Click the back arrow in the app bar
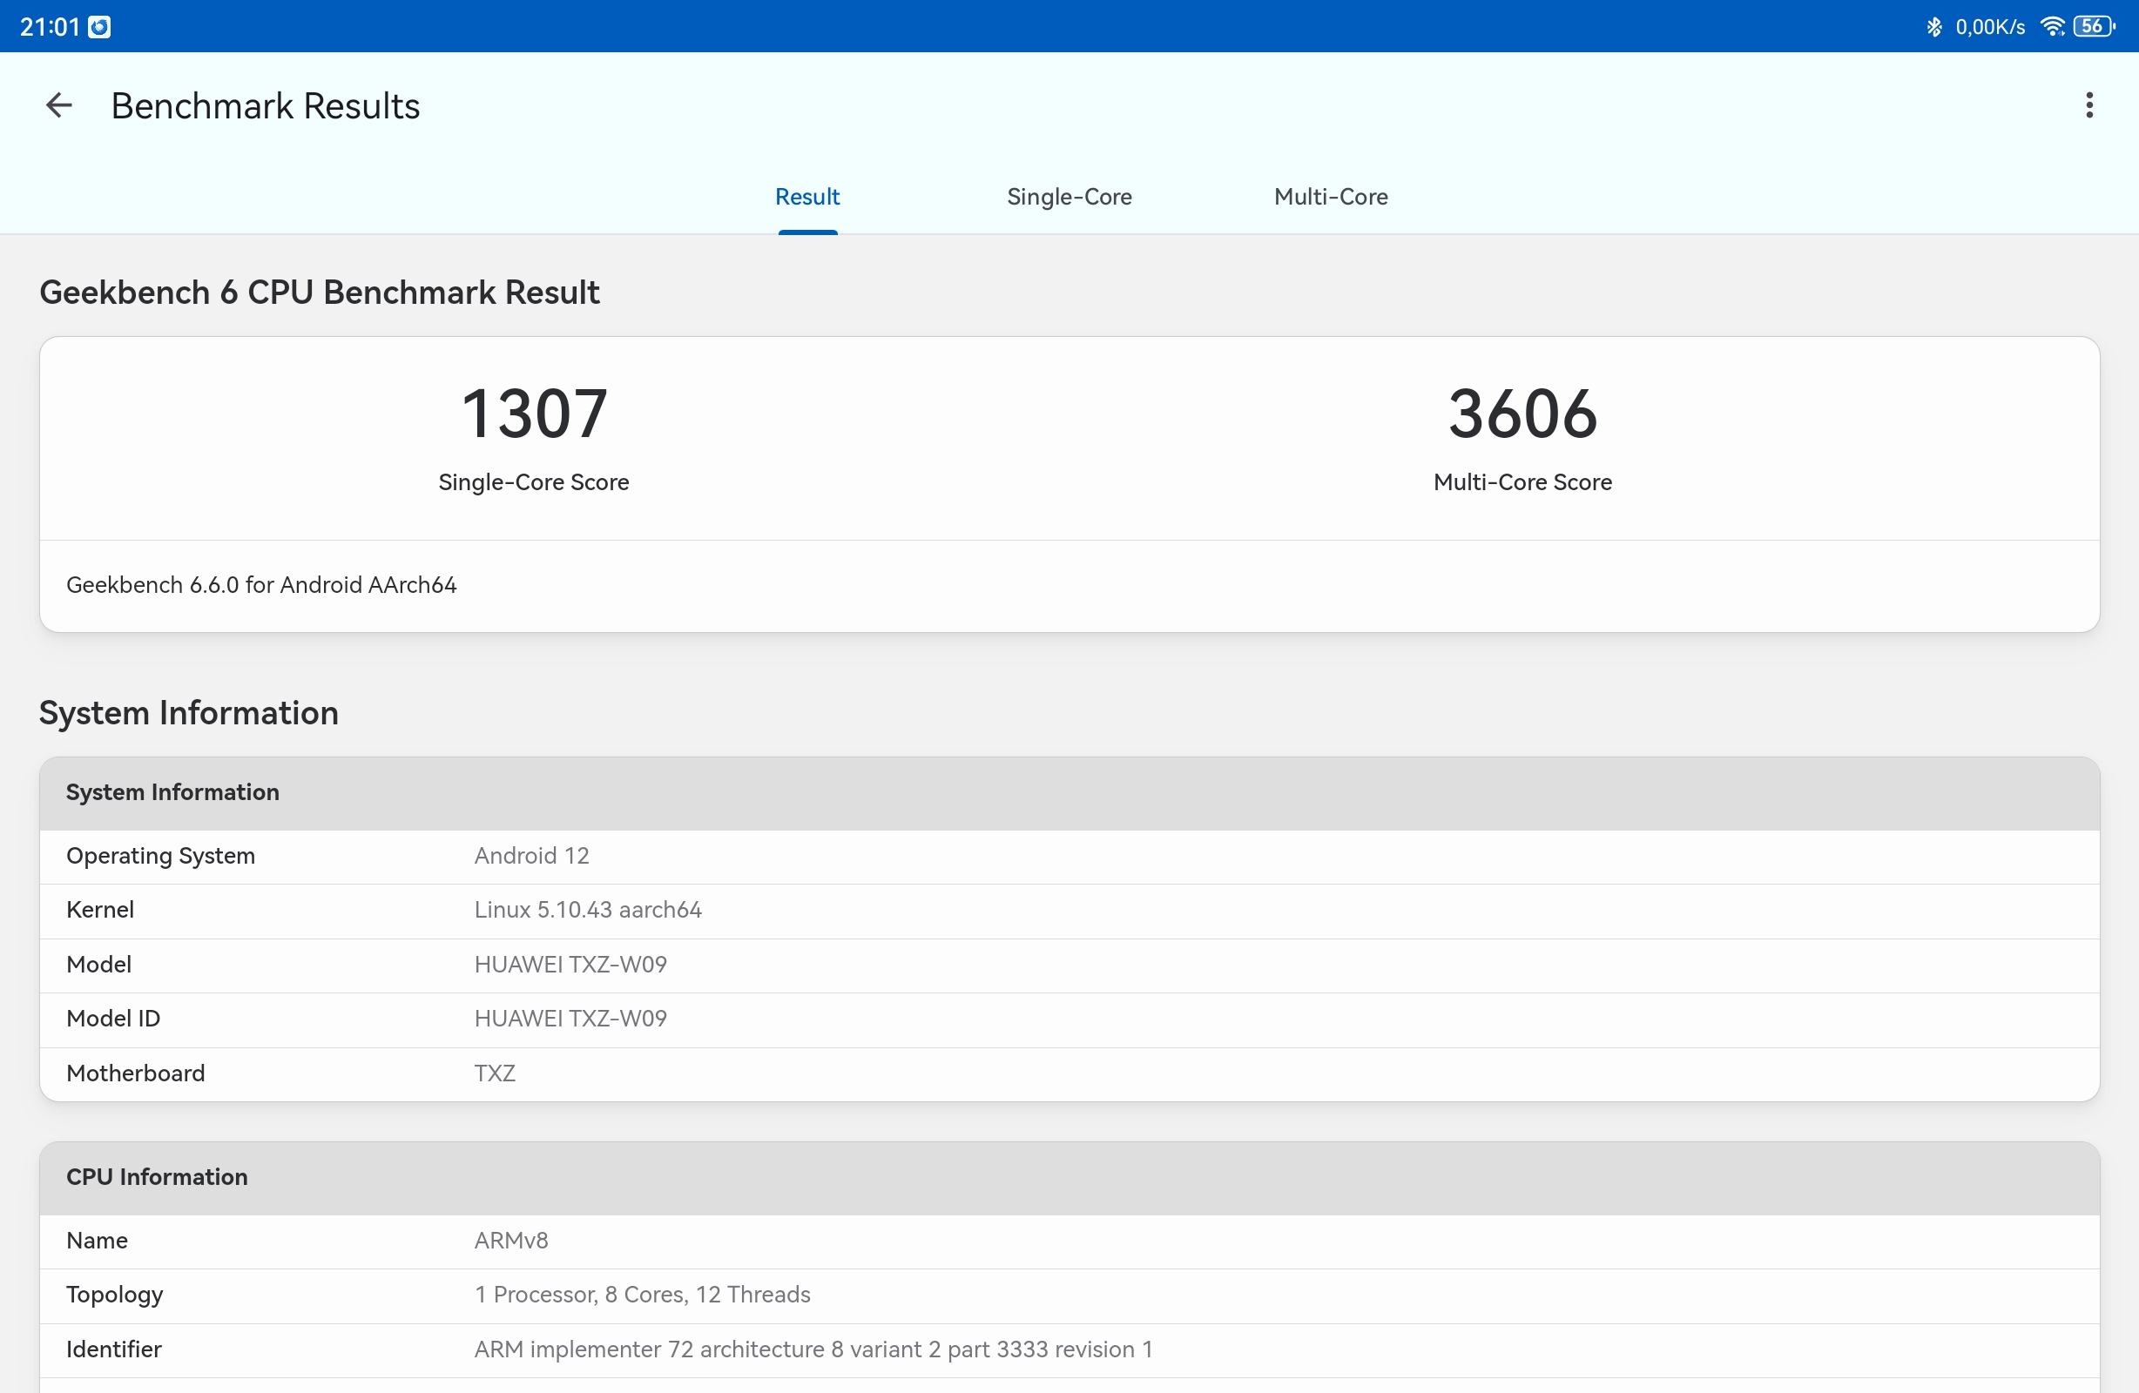2139x1393 pixels. 57,105
